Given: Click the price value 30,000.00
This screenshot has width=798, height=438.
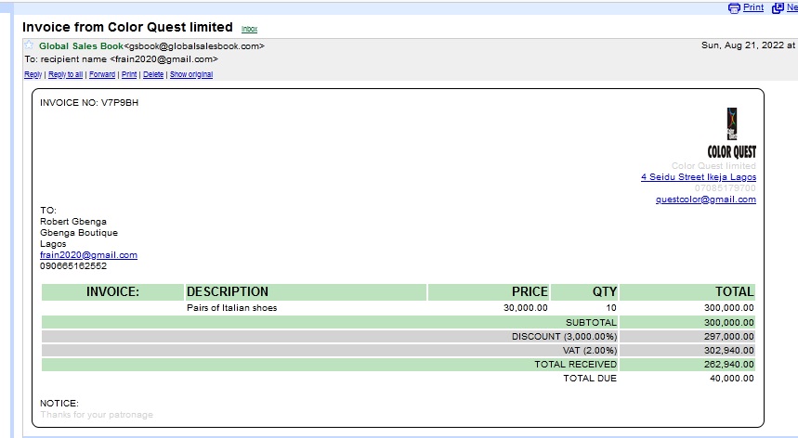Looking at the screenshot, I should [x=526, y=308].
